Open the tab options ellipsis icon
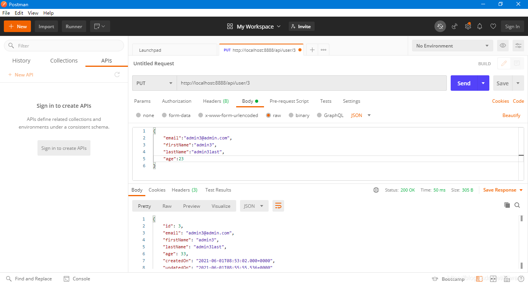528x285 pixels. 324,50
